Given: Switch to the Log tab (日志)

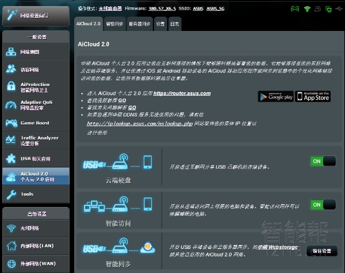Looking at the screenshot, I should pyautogui.click(x=175, y=24).
